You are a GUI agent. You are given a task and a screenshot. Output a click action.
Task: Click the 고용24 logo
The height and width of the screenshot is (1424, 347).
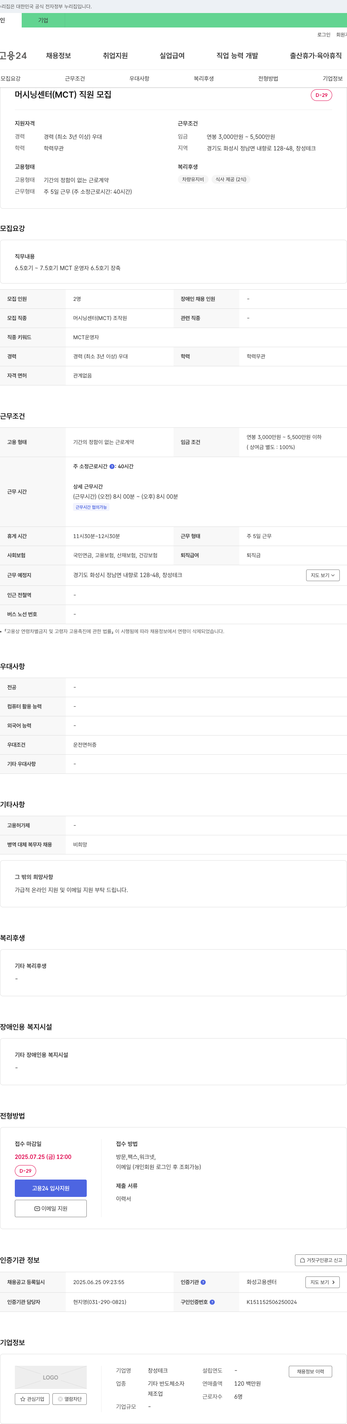click(x=13, y=56)
